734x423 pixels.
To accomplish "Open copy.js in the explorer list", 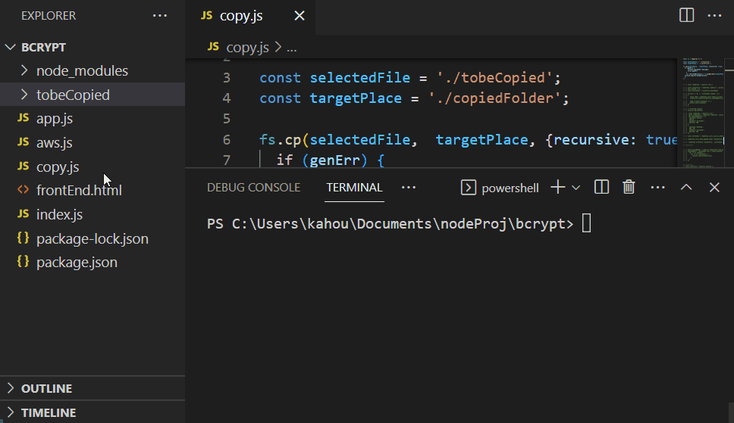I will click(93, 167).
